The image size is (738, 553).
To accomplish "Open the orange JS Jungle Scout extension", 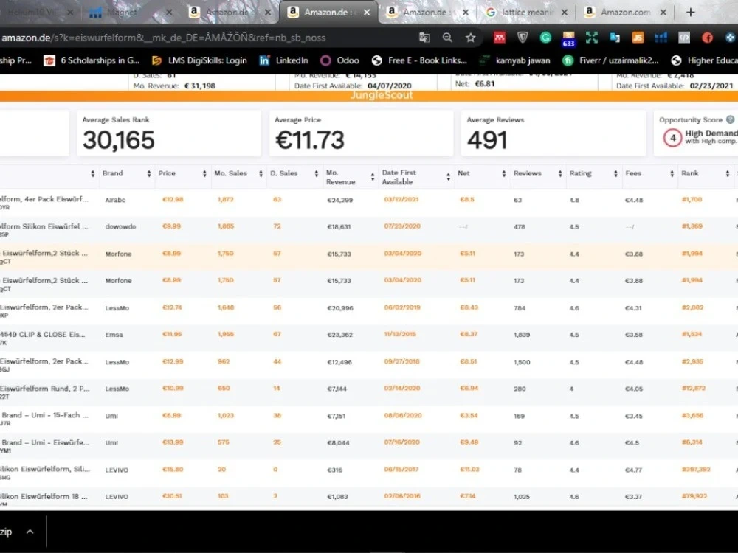I will pyautogui.click(x=638, y=38).
